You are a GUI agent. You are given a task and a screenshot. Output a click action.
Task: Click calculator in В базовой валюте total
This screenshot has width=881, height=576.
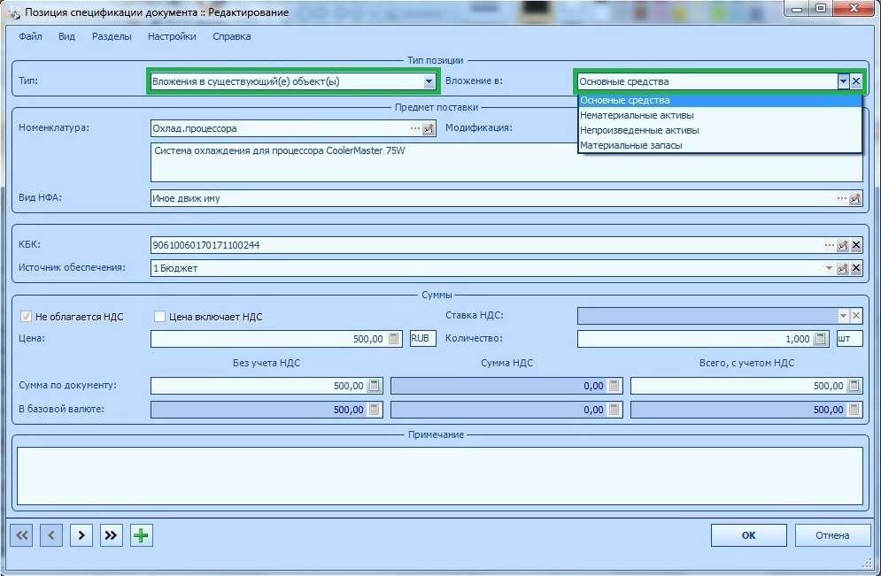(x=854, y=410)
